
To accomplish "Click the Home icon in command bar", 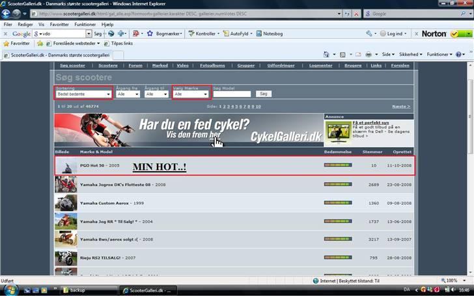I will (x=326, y=55).
